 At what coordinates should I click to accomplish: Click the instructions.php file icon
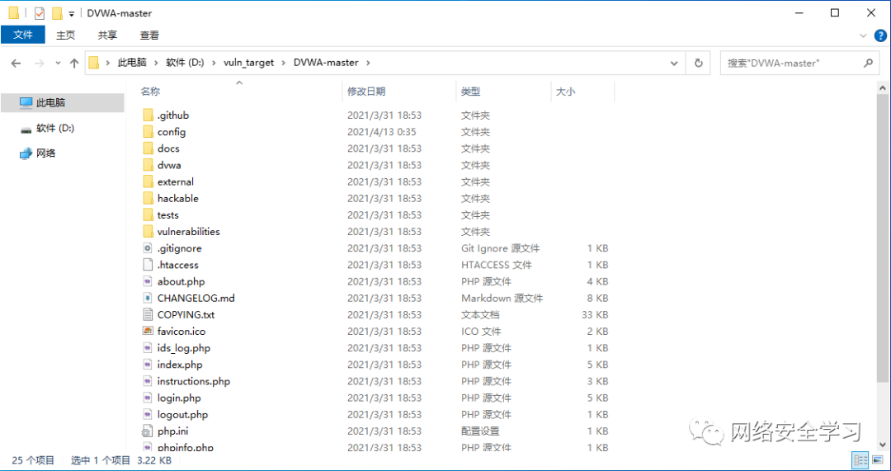click(148, 380)
